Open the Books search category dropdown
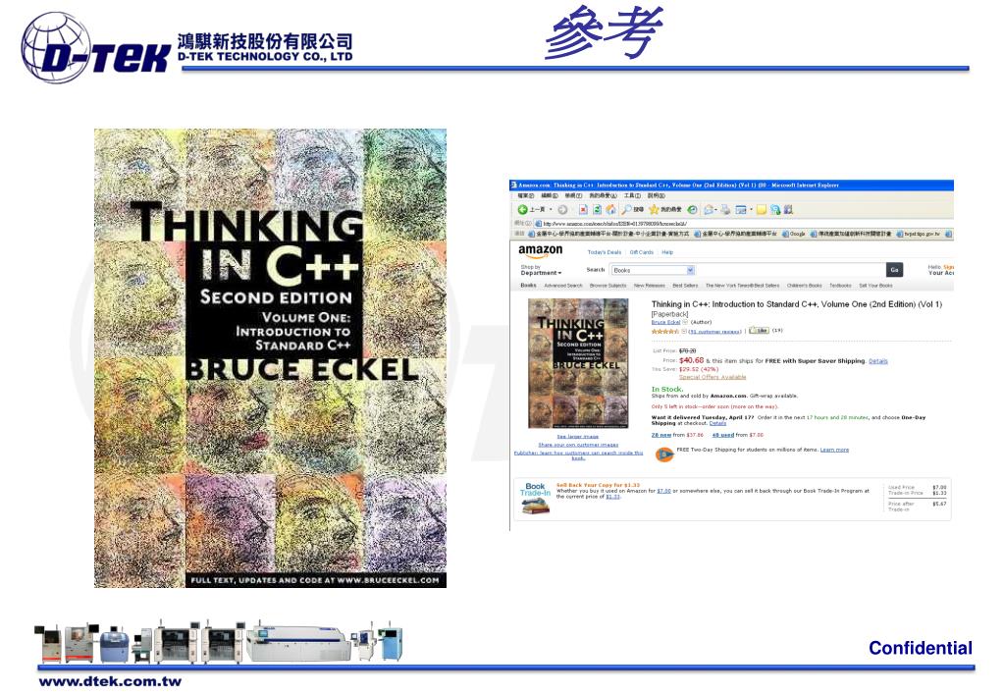 pos(690,270)
